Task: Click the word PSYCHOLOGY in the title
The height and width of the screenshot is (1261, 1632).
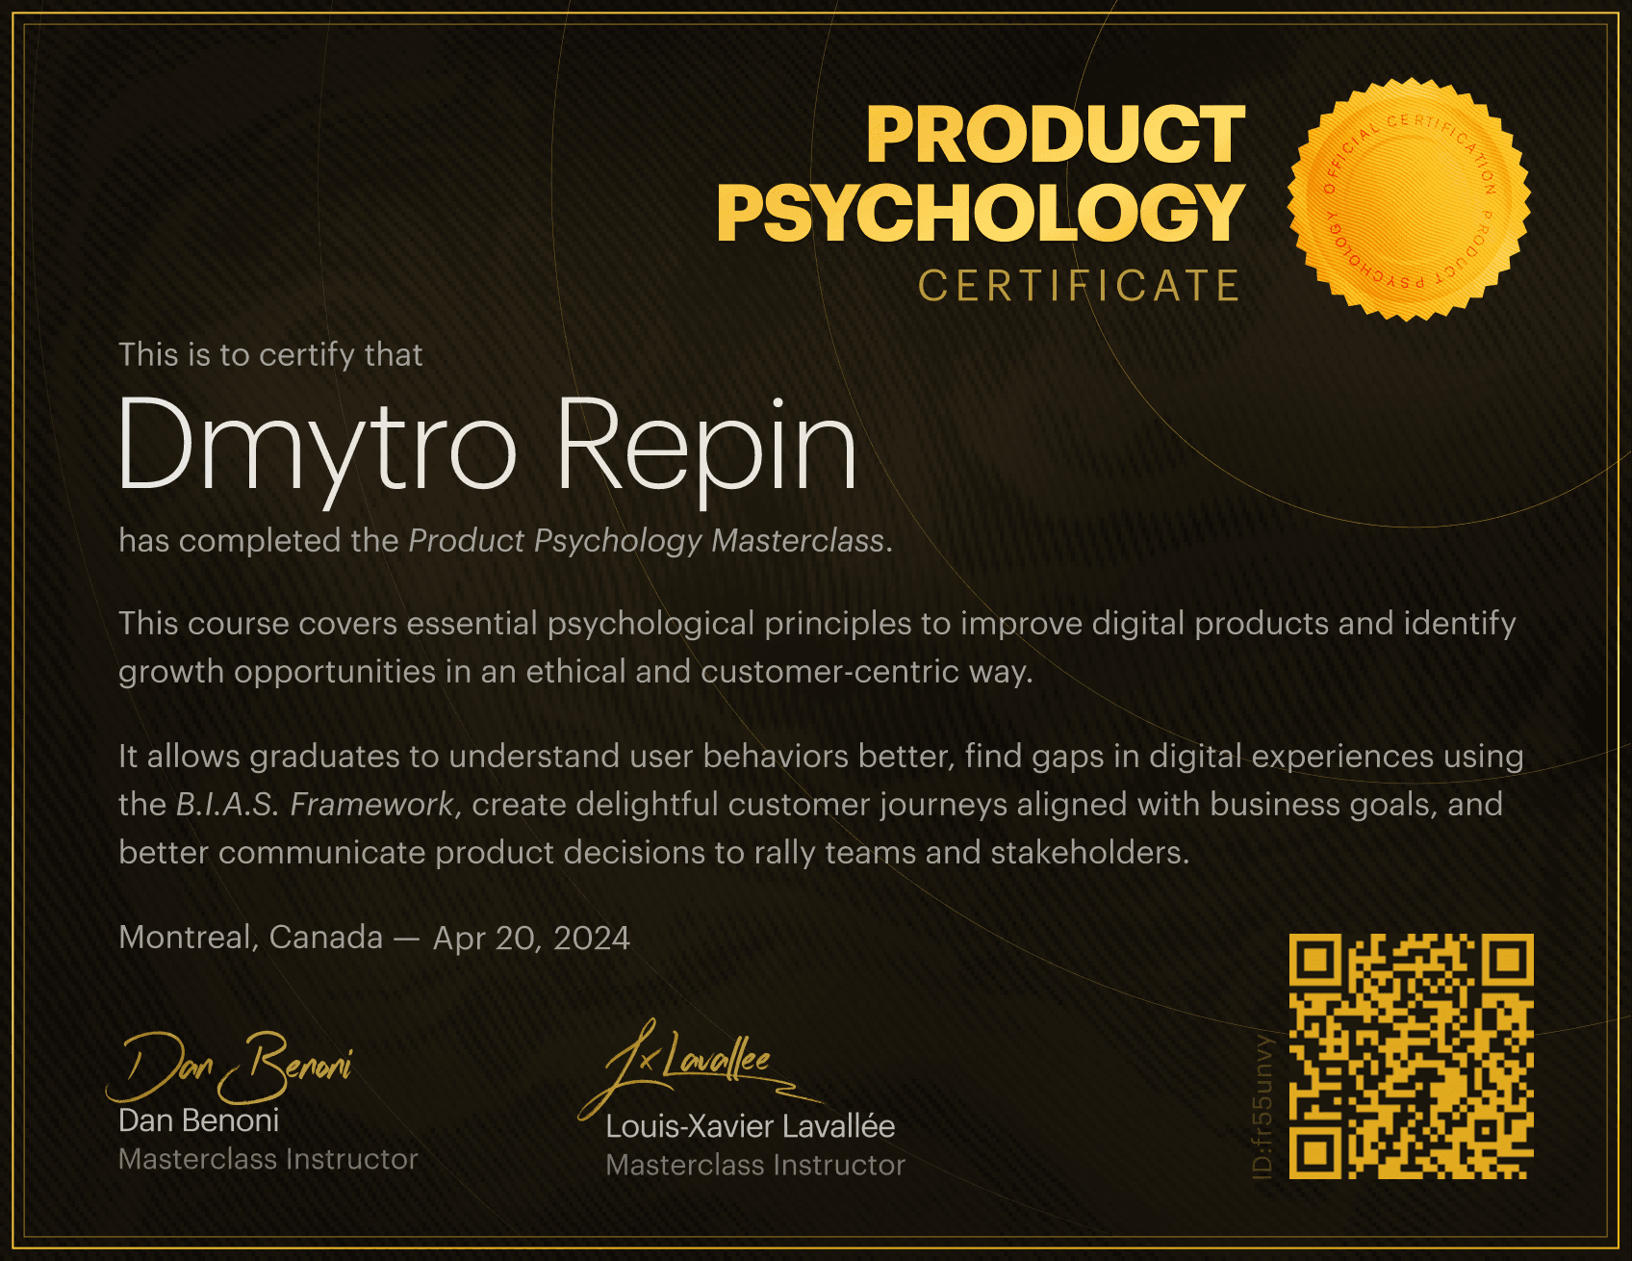Action: pos(980,213)
